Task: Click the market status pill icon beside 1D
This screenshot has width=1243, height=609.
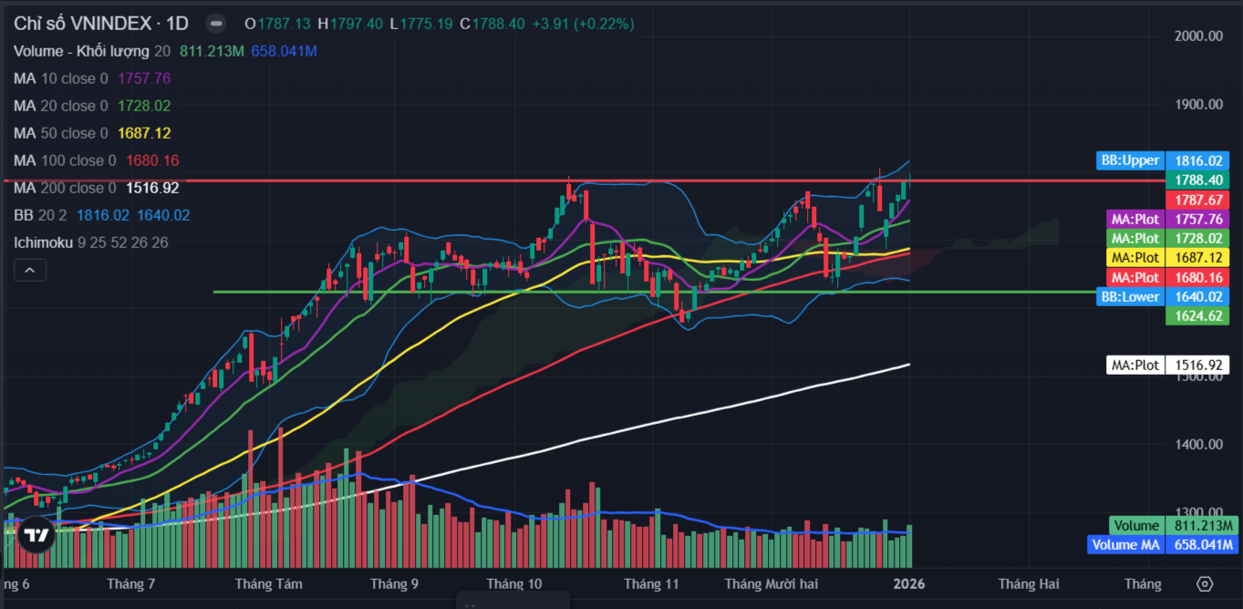Action: [x=215, y=24]
